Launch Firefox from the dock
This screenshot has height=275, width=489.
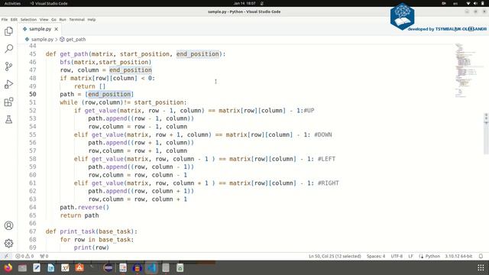(x=8, y=268)
